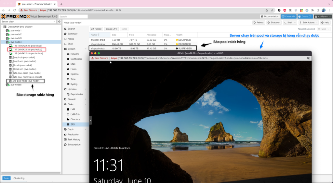The width and height of the screenshot is (333, 183).
Task: Open the Subscription page
Action: tap(74, 145)
